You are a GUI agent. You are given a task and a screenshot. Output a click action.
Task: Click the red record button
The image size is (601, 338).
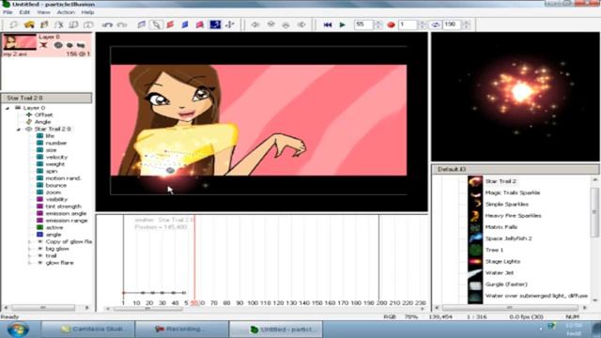(391, 25)
